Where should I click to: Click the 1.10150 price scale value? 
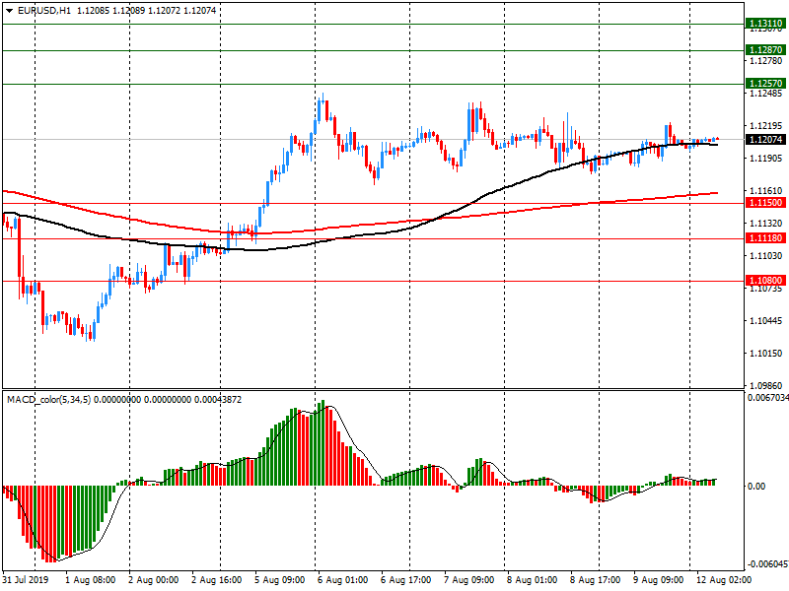(766, 354)
